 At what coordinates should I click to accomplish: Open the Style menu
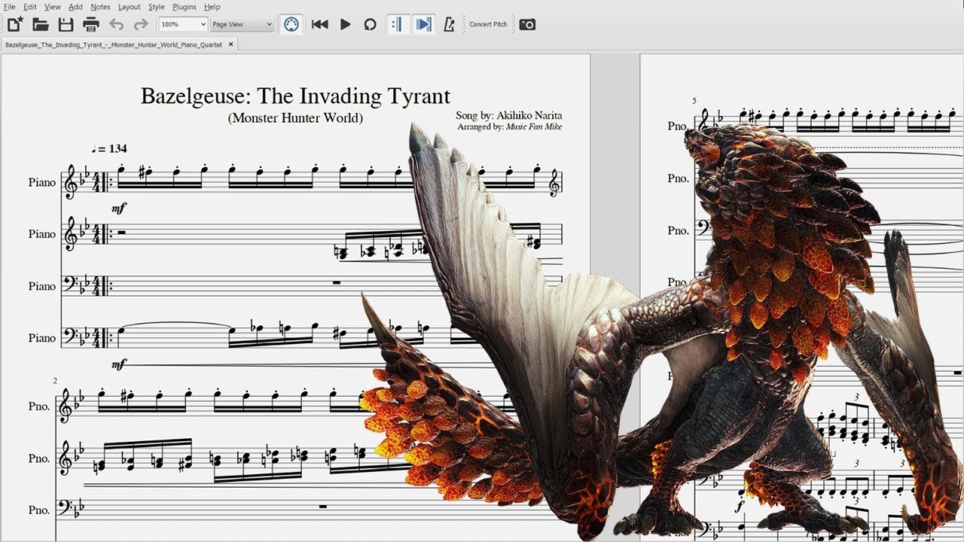(156, 7)
